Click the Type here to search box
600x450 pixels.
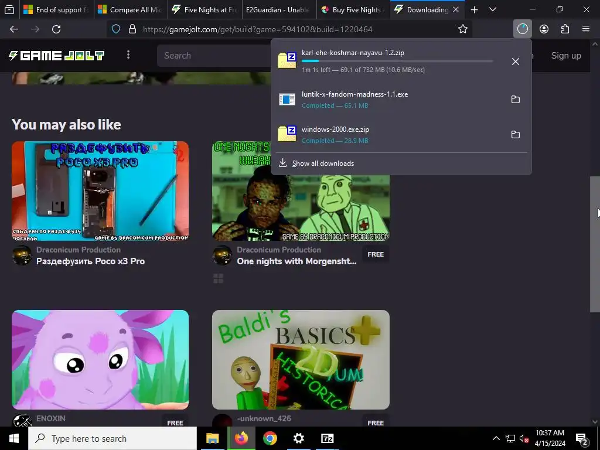point(112,438)
